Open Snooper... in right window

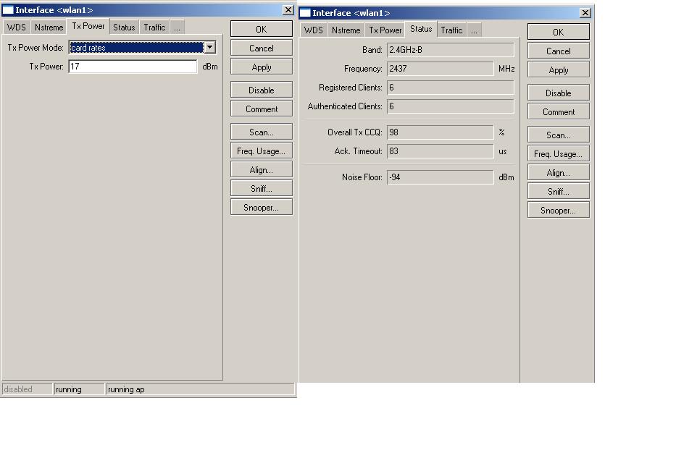point(559,211)
